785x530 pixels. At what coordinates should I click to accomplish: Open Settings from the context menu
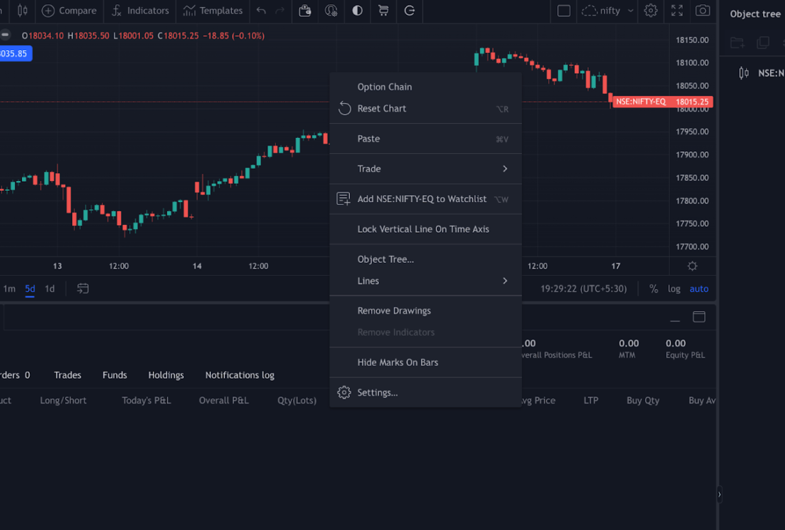(426, 392)
